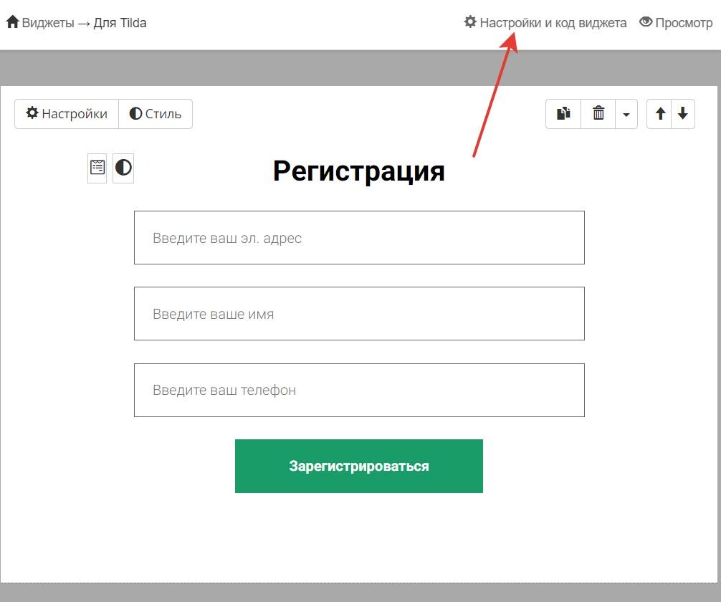Delete the block with the trash icon
The image size is (721, 602).
pos(598,114)
